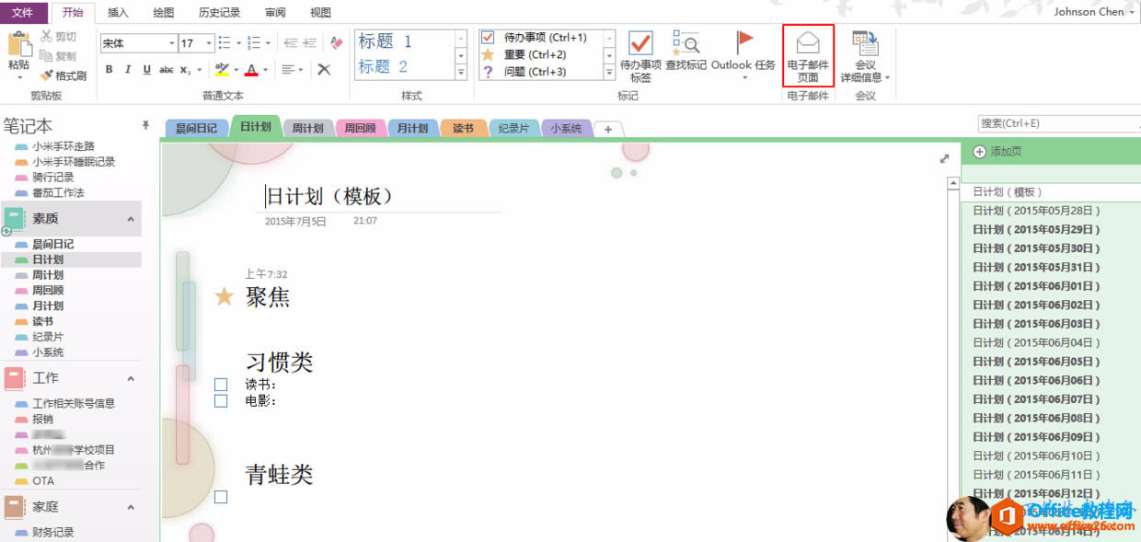Click the paragraph alignment icon
The height and width of the screenshot is (542, 1141).
click(288, 69)
